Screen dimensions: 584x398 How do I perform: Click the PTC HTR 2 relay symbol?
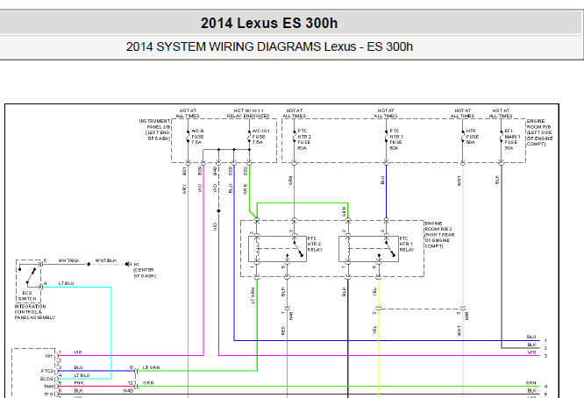tap(277, 249)
